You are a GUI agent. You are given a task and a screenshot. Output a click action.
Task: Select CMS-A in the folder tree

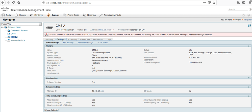point(14,37)
